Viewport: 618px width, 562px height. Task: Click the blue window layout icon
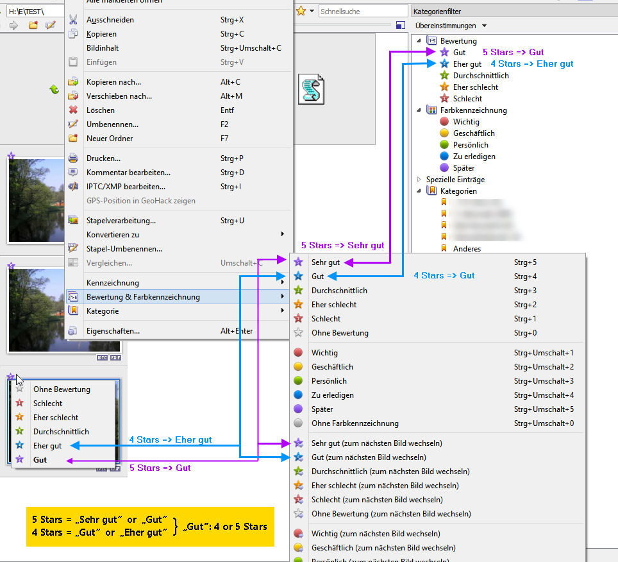pos(401,25)
